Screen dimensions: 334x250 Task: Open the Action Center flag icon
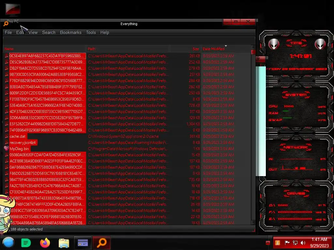coord(287,243)
